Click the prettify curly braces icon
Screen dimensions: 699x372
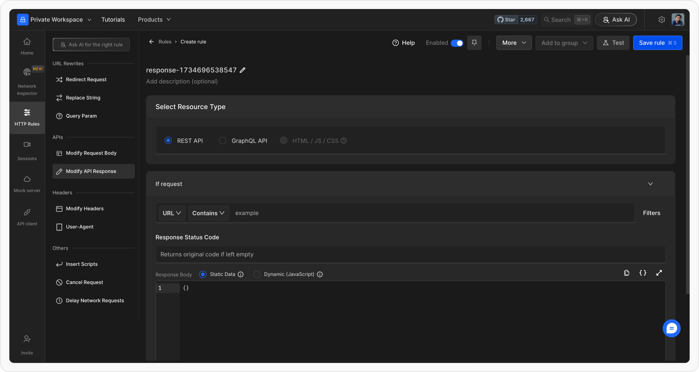coord(643,273)
